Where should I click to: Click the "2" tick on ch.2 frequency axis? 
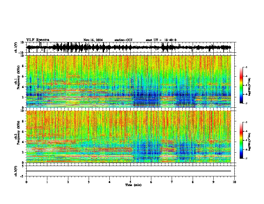[23, 152]
